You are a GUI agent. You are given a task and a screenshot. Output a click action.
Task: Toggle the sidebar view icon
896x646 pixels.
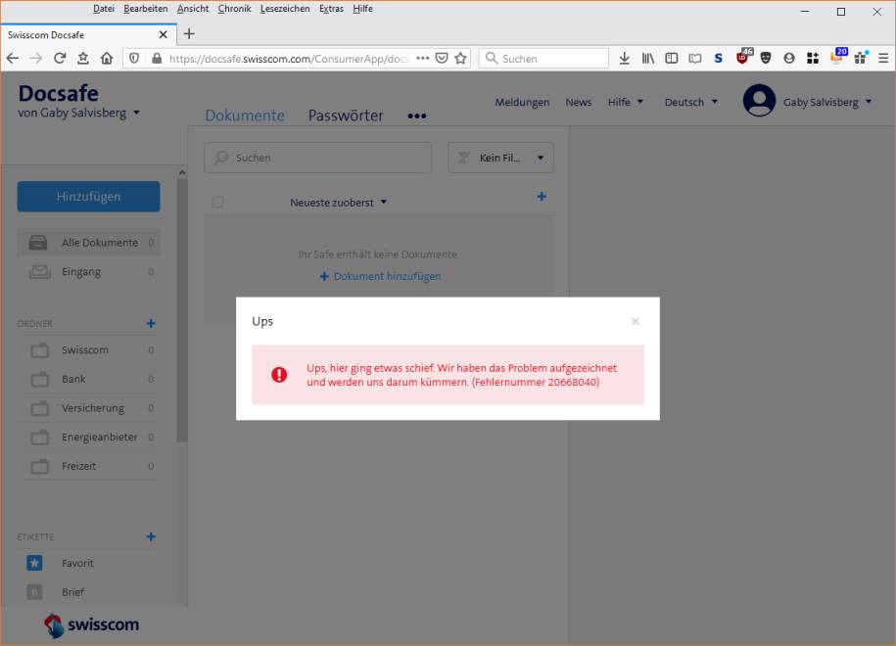click(672, 59)
